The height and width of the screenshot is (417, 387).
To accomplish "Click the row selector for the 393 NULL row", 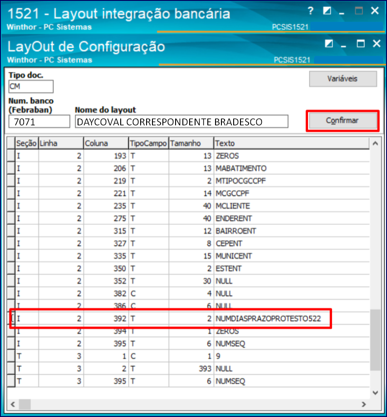I will (x=11, y=368).
